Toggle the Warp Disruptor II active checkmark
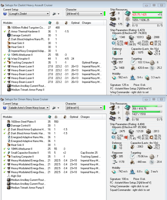The height and width of the screenshot is (200, 167). pyautogui.click(x=5, y=59)
